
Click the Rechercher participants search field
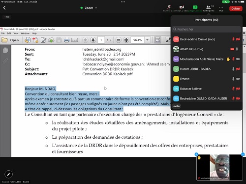(207, 30)
